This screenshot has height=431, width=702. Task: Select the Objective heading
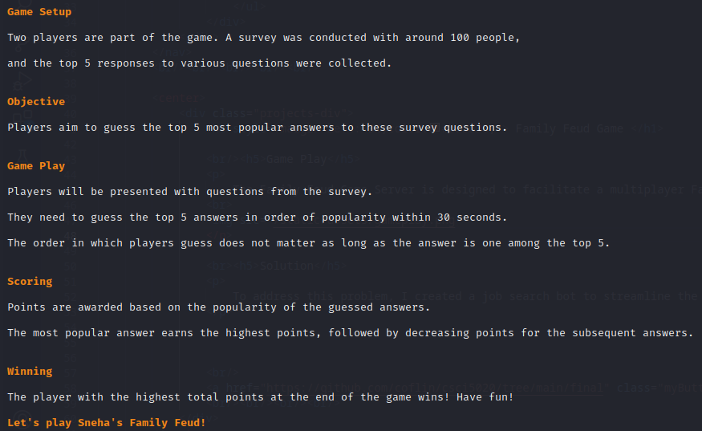pos(36,102)
